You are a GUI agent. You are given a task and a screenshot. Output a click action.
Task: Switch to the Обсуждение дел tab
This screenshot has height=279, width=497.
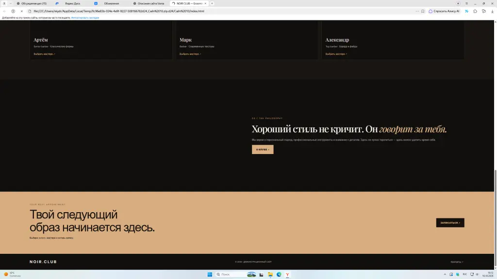coord(33,3)
